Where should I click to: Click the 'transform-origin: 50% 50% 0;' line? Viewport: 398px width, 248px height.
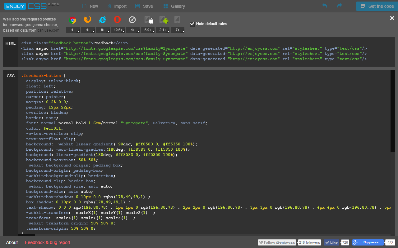[x=61, y=228]
